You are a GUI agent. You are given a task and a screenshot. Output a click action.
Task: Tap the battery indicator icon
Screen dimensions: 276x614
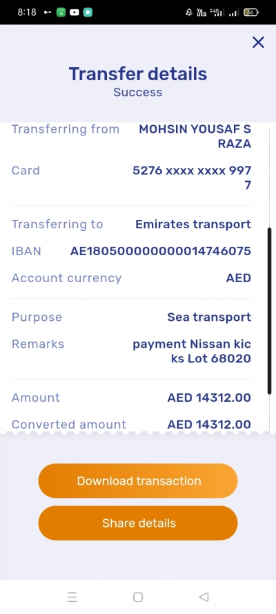coord(250,12)
